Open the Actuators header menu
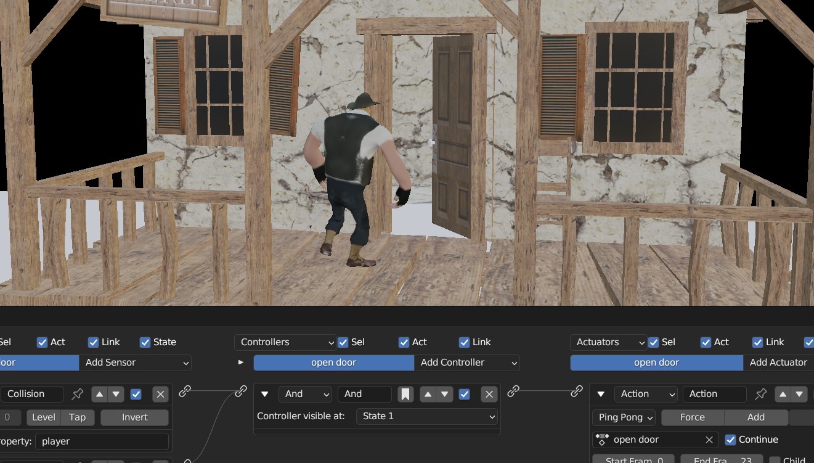814x463 pixels. coord(609,342)
